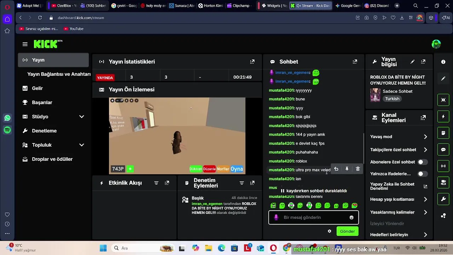Delete the highlighted chat message
The height and width of the screenshot is (255, 453).
coord(358,169)
